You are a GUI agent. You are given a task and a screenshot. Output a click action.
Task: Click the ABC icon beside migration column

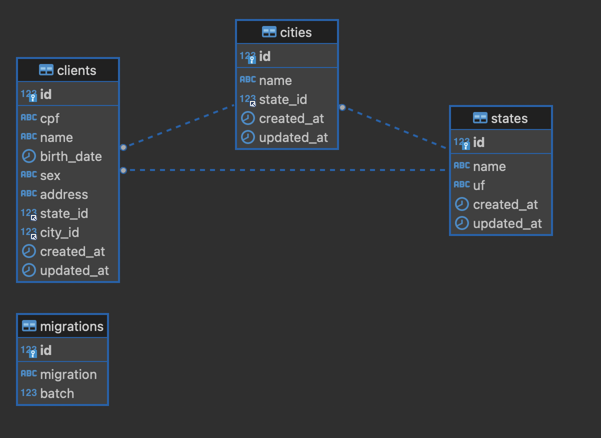29,373
